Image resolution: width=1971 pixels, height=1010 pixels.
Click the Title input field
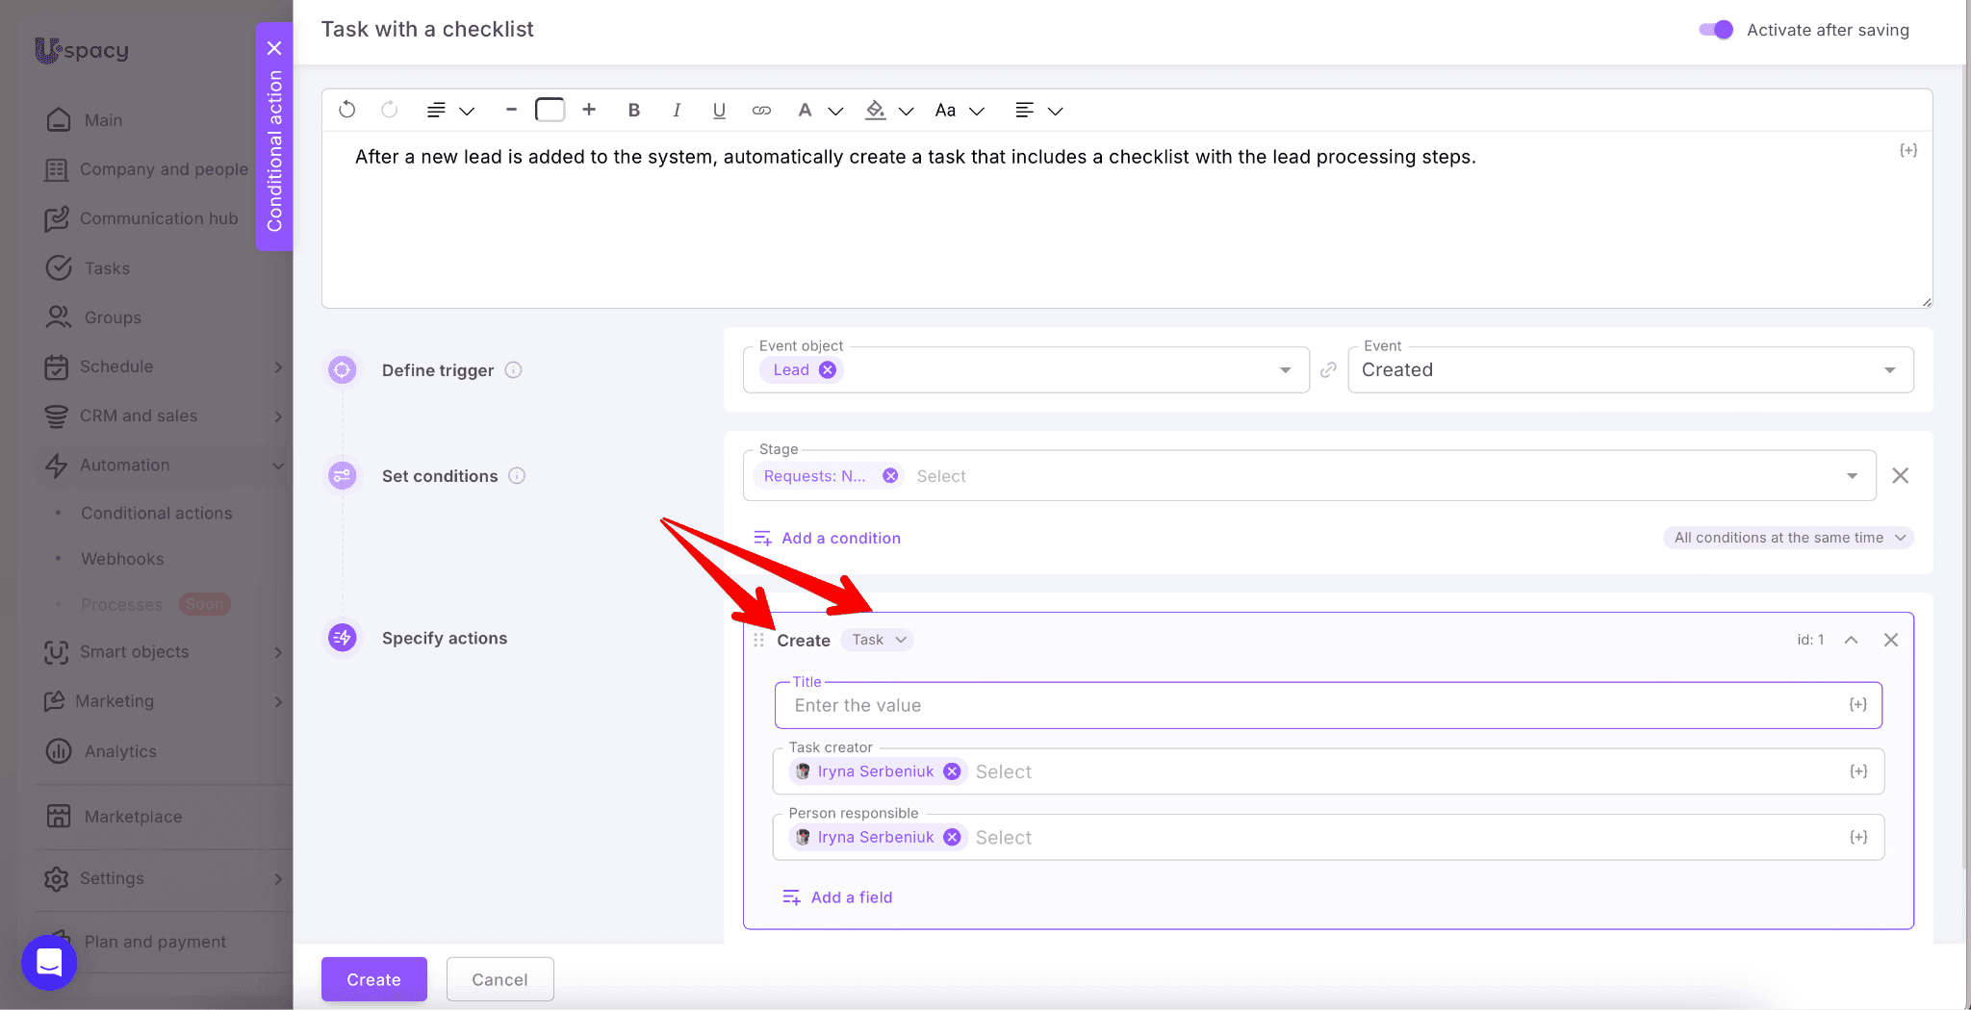coord(1309,706)
